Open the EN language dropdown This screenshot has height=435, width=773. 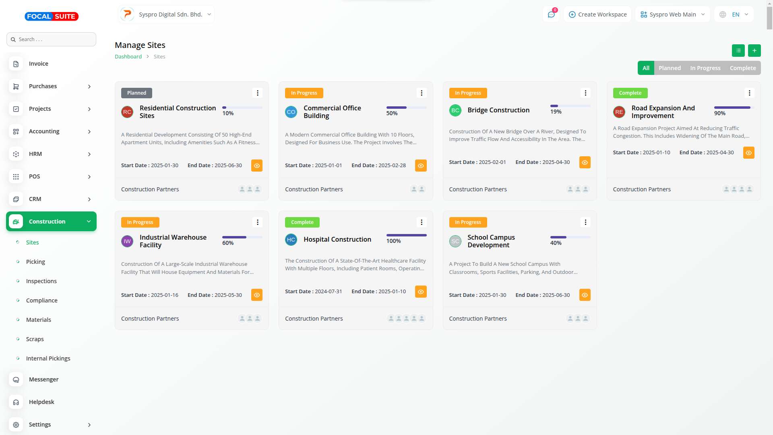tap(735, 14)
